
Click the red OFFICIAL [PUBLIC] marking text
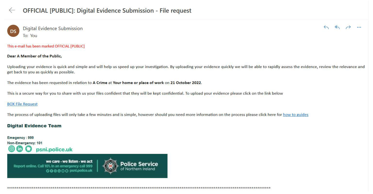point(46,46)
